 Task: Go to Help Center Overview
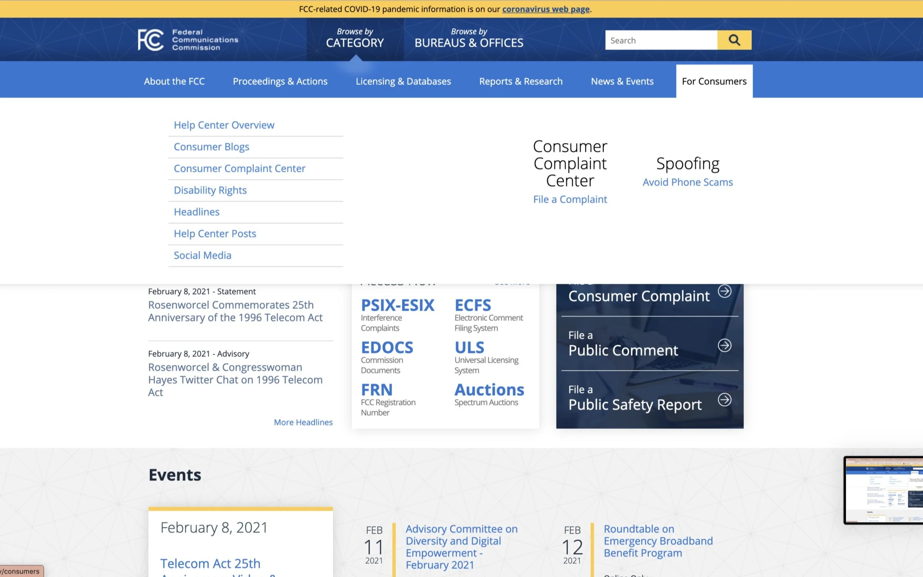[x=224, y=125]
